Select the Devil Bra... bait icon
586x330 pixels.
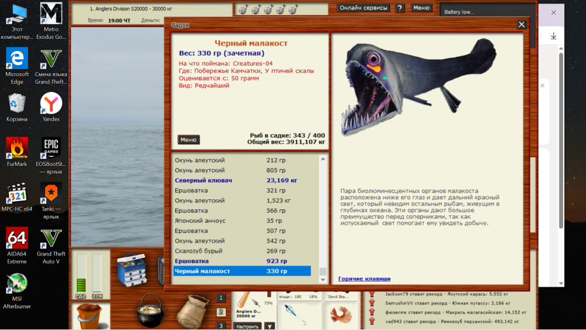click(x=339, y=311)
